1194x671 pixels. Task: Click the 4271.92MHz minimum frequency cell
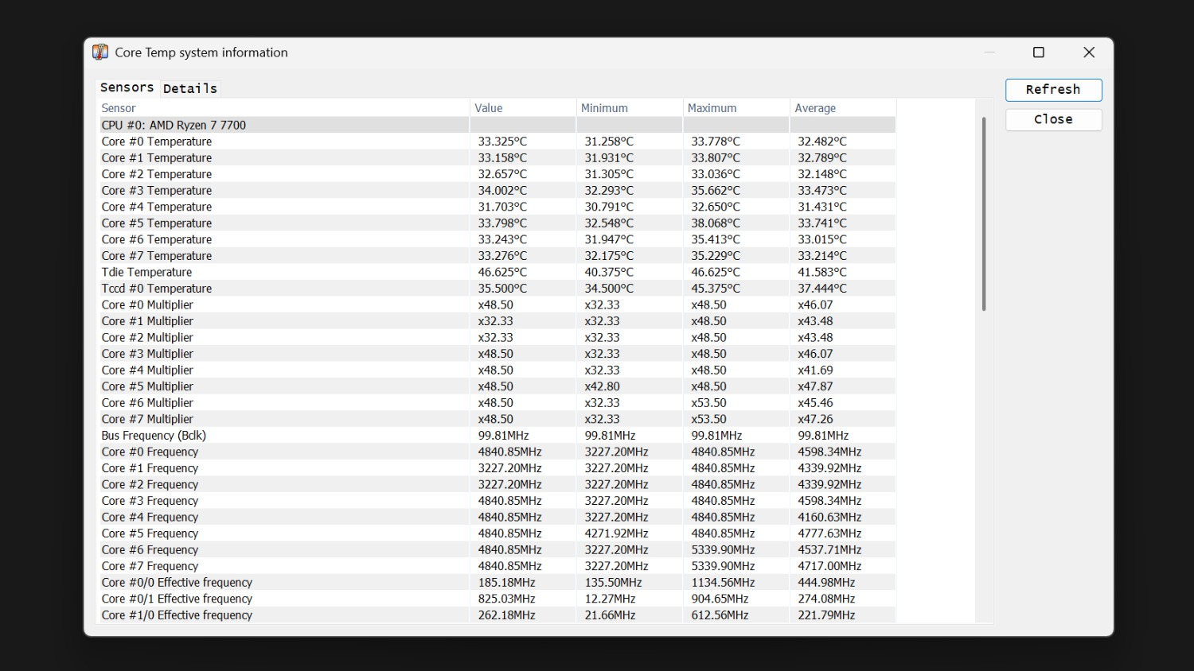point(617,533)
